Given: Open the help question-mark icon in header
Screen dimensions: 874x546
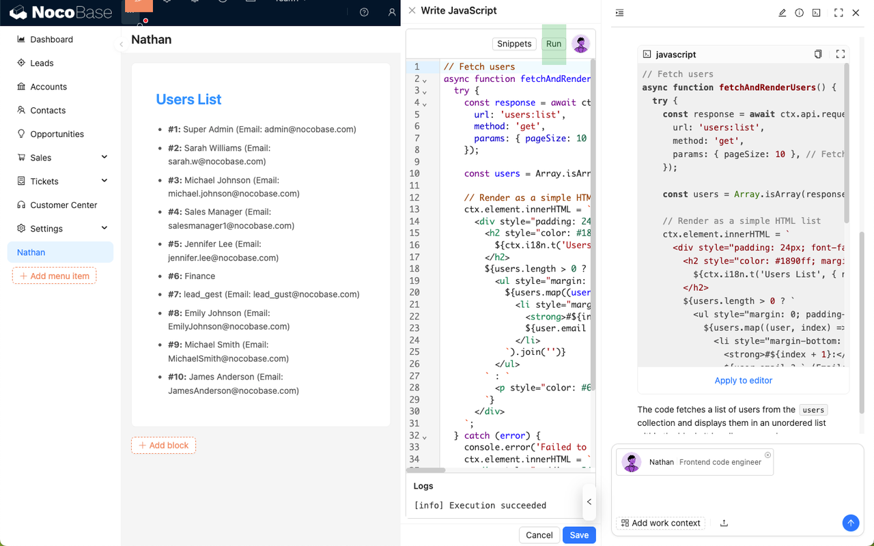Looking at the screenshot, I should pyautogui.click(x=364, y=12).
